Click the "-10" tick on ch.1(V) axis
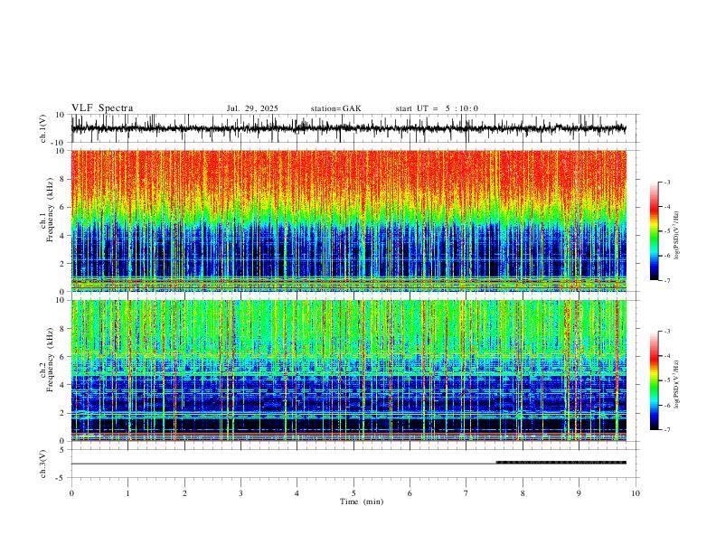Viewport: 716px width, 553px height. point(59,143)
